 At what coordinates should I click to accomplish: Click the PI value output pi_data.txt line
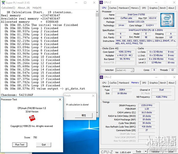[45, 89]
